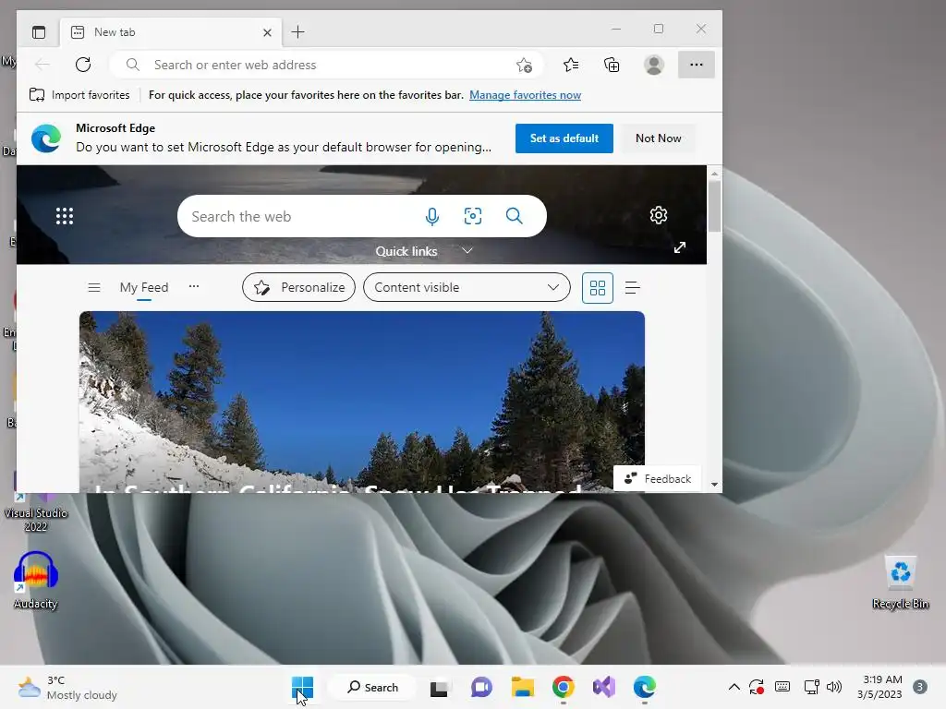Open Visual Studio from taskbar
This screenshot has width=946, height=709.
(604, 687)
